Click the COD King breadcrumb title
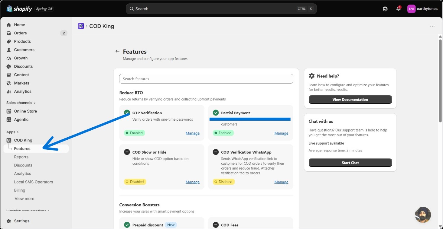This screenshot has height=229, width=443. coord(102,26)
